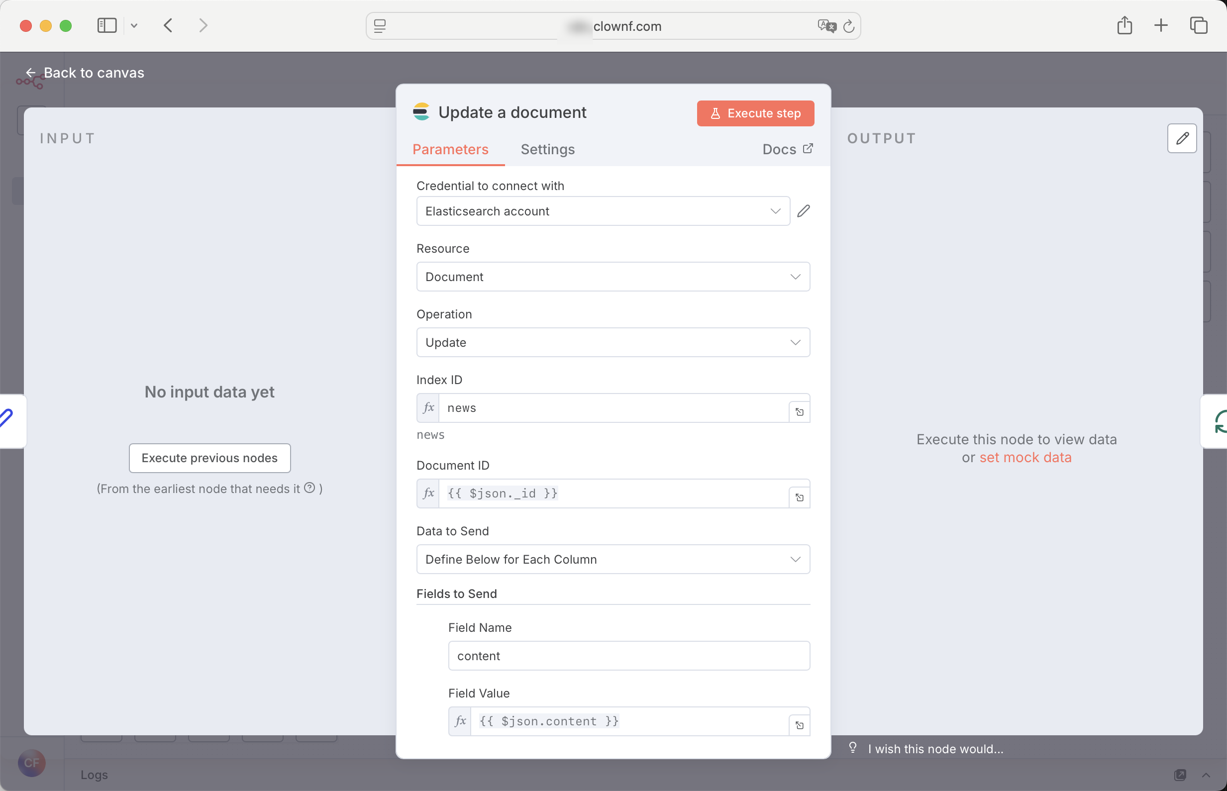Image resolution: width=1227 pixels, height=791 pixels.
Task: Click the output edit pencil icon
Action: click(1182, 138)
